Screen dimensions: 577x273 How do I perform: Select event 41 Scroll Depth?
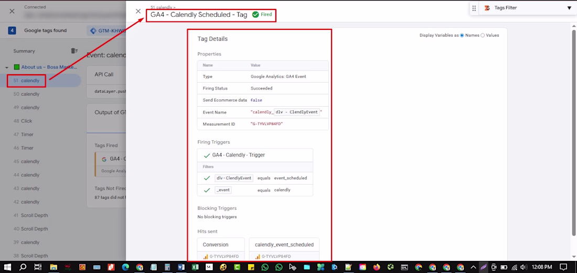pyautogui.click(x=31, y=215)
